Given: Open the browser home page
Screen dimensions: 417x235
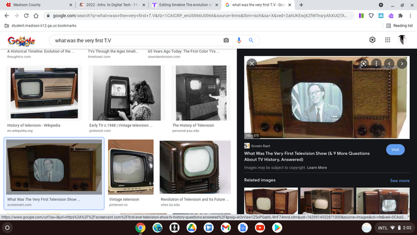Looking at the screenshot, I should [36, 16].
